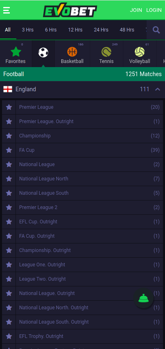
Task: Switch to the 24 Hrs tab
Action: [x=101, y=30]
